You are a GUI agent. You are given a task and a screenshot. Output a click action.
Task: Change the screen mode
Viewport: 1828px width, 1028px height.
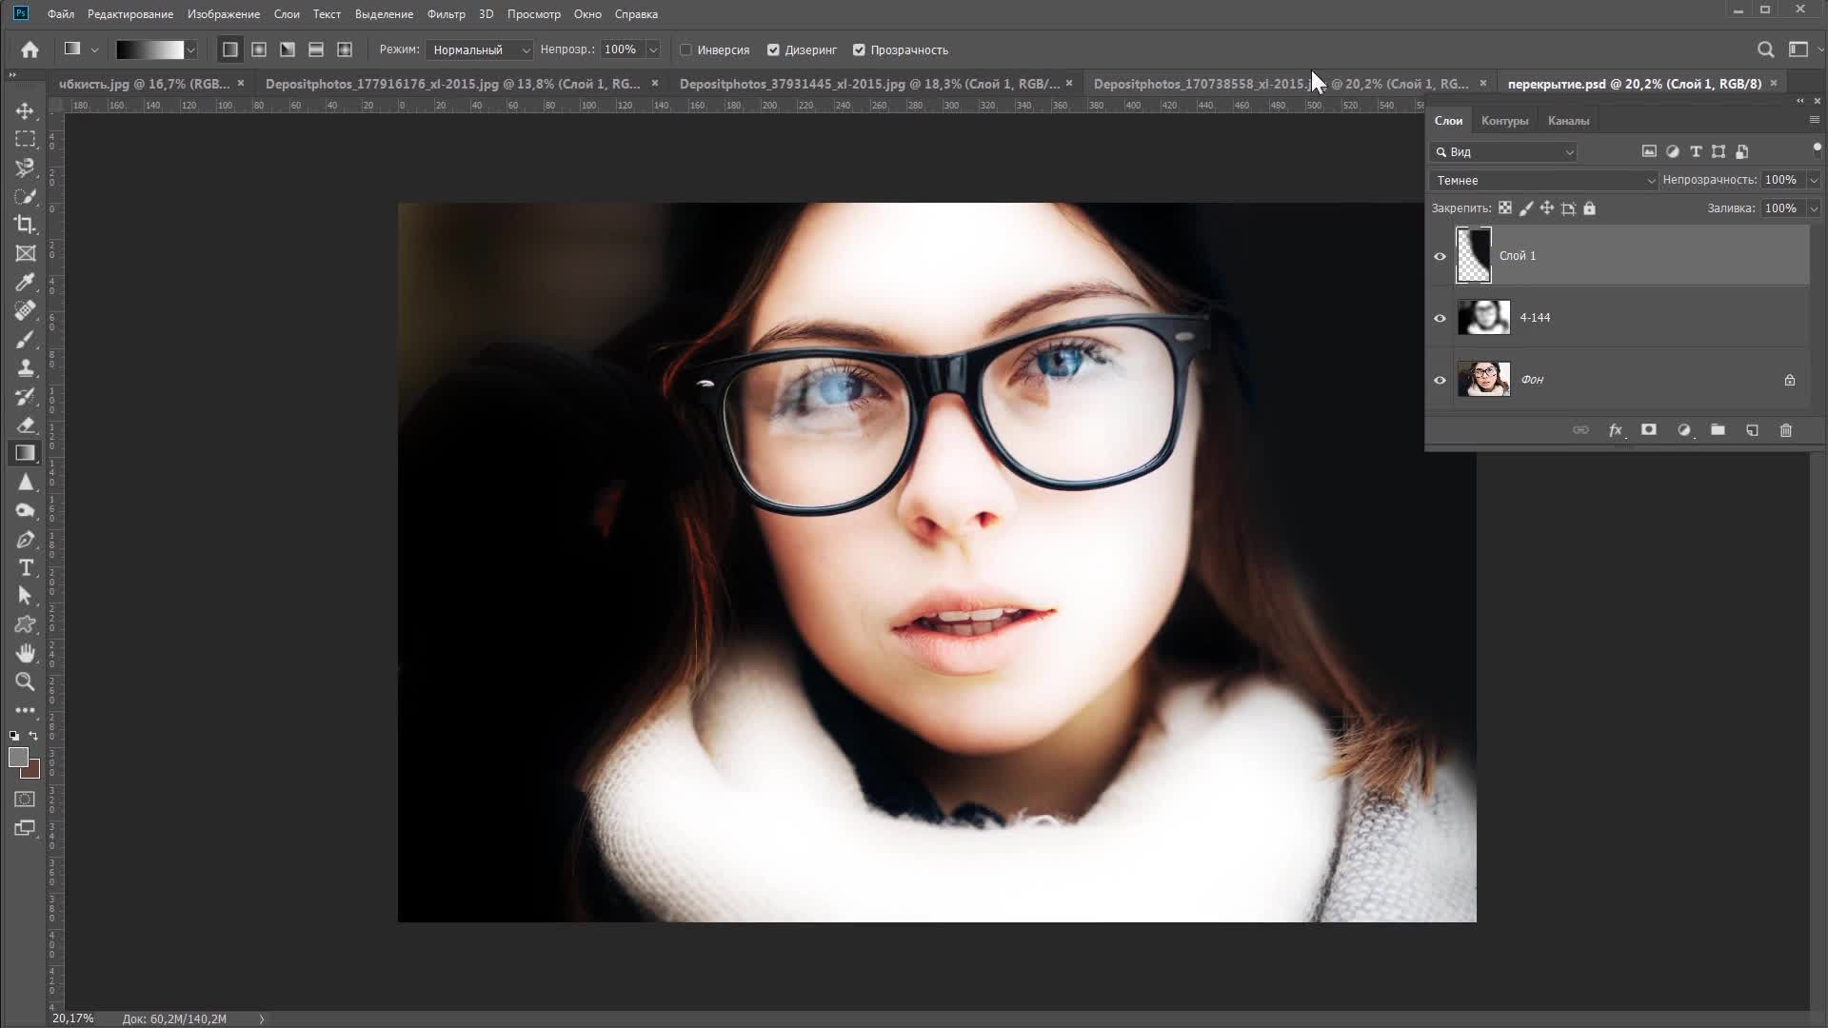pos(26,828)
